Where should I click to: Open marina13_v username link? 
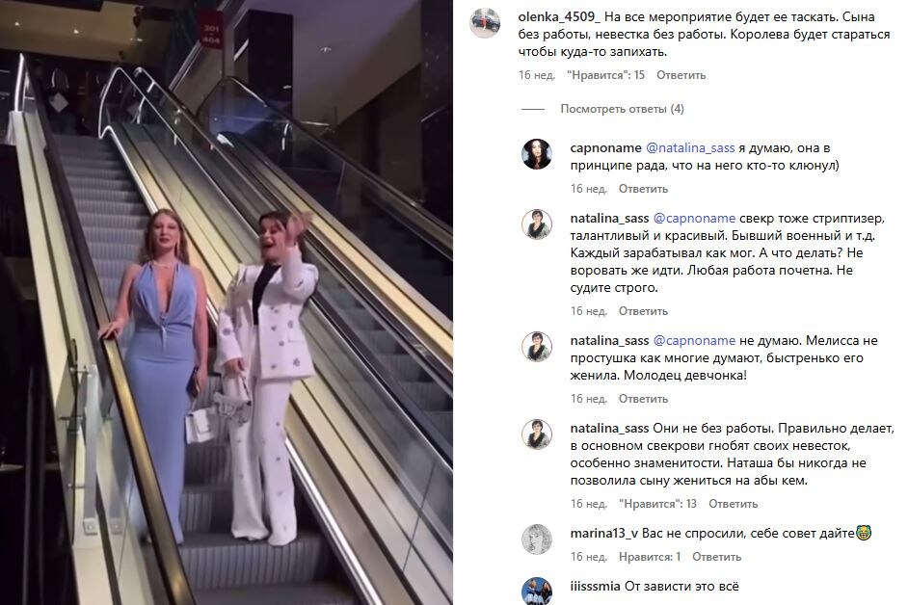pos(604,534)
